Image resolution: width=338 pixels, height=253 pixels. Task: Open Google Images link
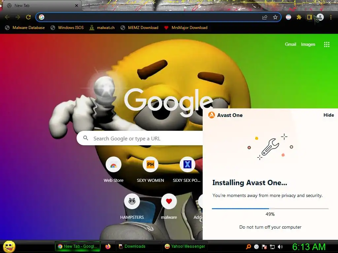[308, 44]
